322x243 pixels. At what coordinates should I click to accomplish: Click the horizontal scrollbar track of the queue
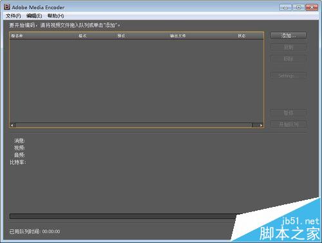tap(133, 125)
